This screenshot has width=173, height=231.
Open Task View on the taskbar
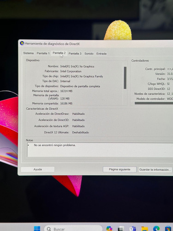(121, 229)
